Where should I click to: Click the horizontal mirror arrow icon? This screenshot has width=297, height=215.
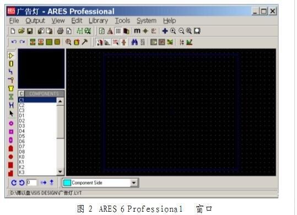44,182
